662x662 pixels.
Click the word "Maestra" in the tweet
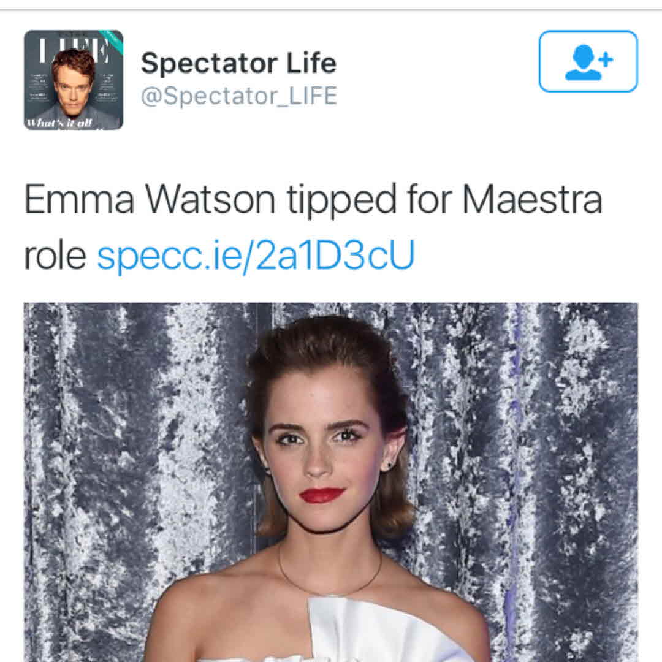click(x=532, y=199)
